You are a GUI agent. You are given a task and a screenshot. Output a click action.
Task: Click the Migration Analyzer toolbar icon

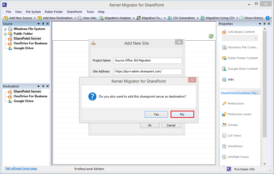click(x=102, y=18)
